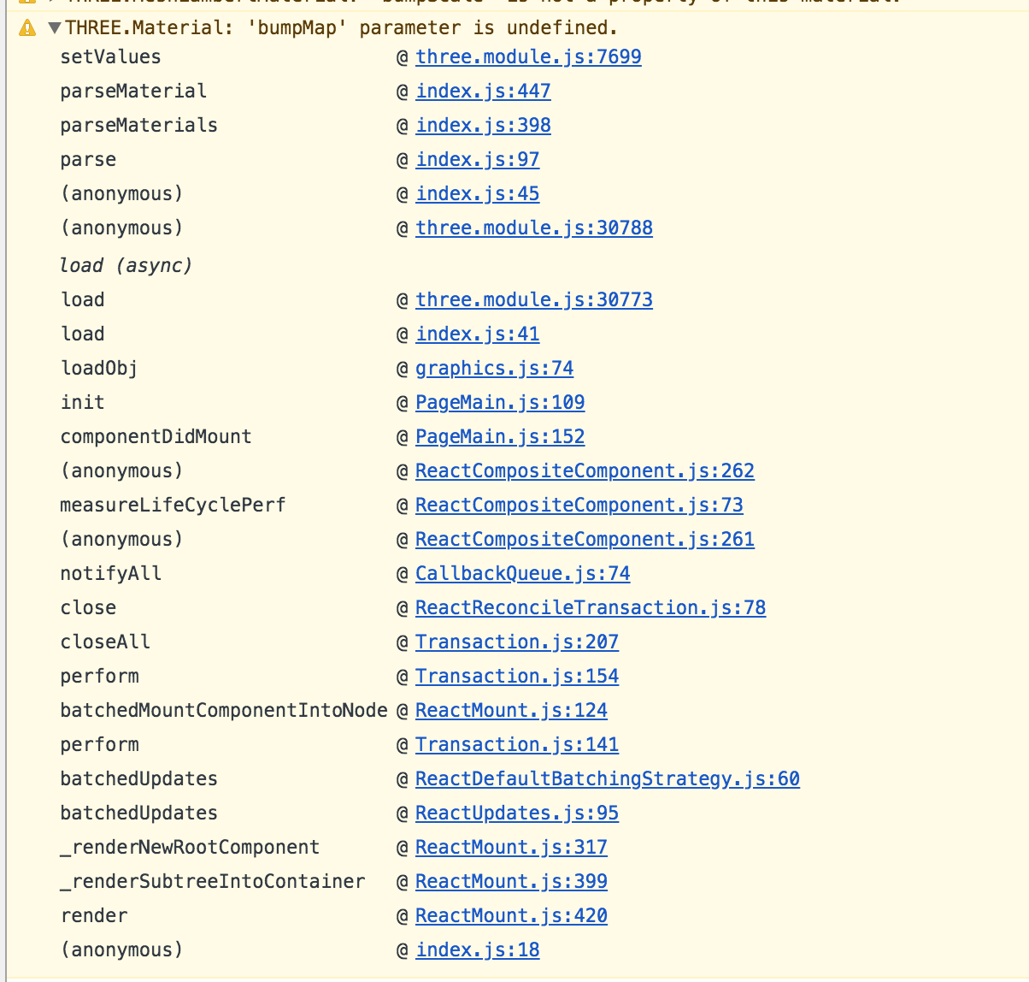Screen dimensions: 1029x982
Task: Jump to ReactCompositeComponent.js:73 source
Action: tap(579, 505)
